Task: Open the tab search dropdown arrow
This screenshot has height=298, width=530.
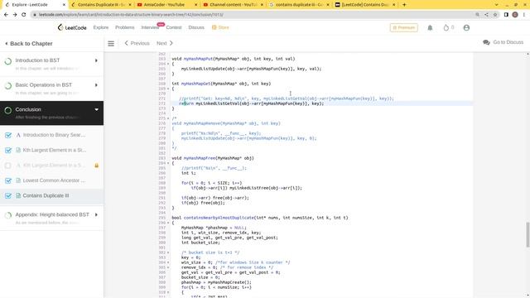Action: pos(496,5)
